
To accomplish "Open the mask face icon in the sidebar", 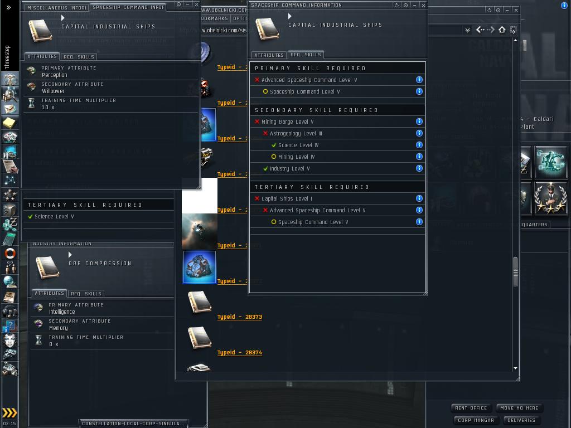I will (x=10, y=341).
